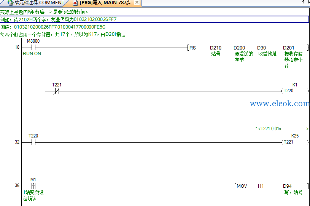Open the www.eleok.com watermark link
The image size is (310, 206).
pyautogui.click(x=280, y=104)
